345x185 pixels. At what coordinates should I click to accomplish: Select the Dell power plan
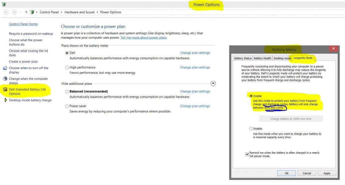point(67,53)
